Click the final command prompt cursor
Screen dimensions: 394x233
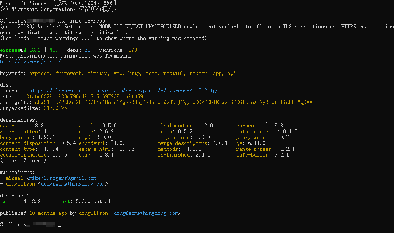[x=60, y=226]
